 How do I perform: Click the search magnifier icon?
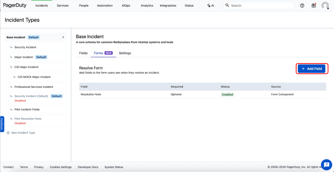pos(228,6)
